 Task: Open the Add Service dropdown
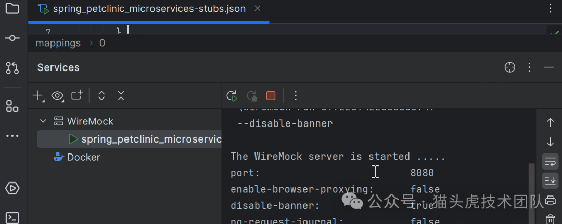coord(39,95)
